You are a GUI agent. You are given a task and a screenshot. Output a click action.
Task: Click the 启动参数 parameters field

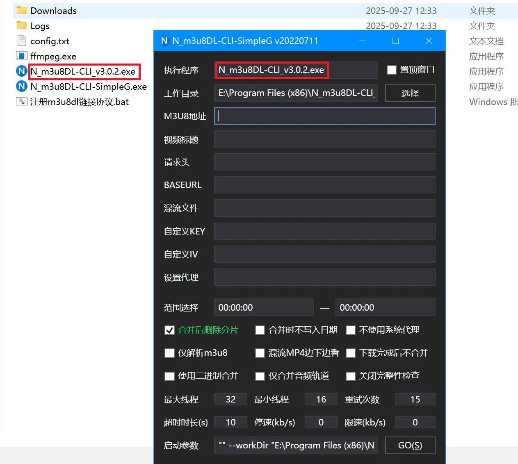pos(295,445)
